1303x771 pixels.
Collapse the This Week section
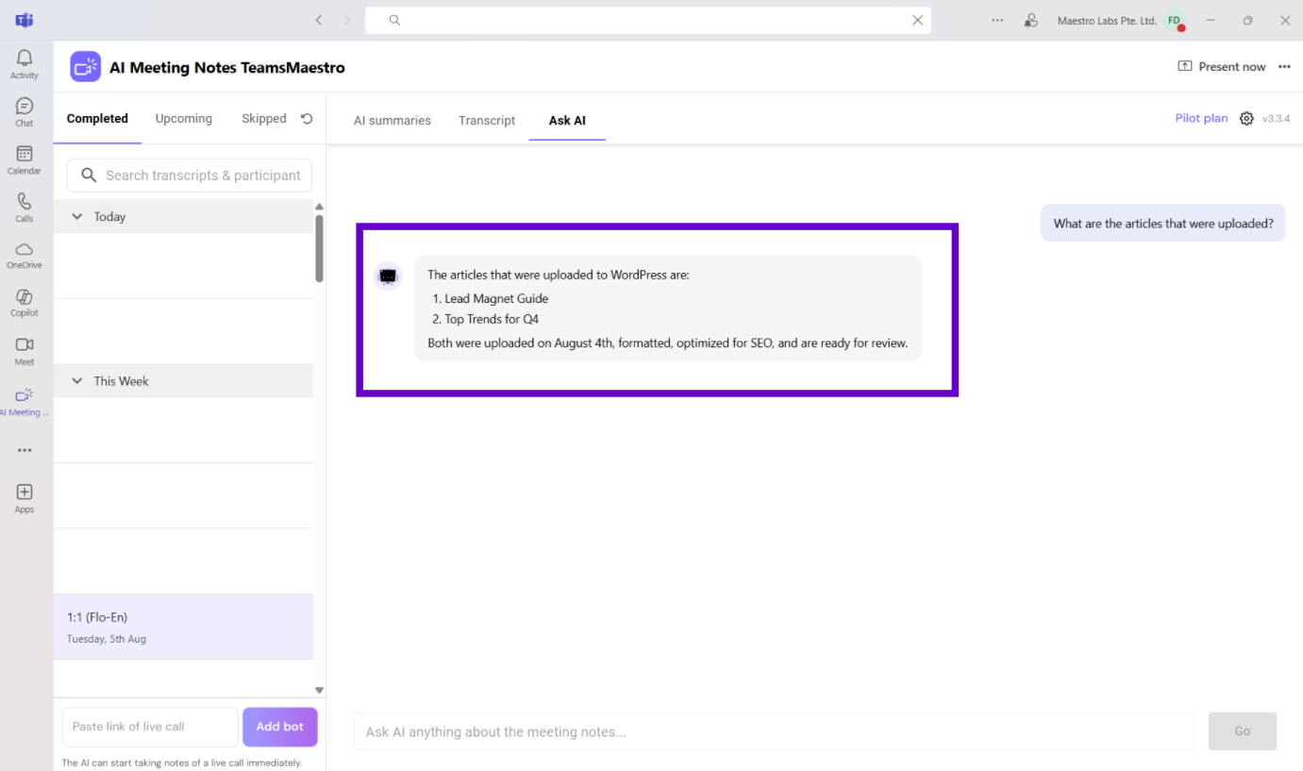(x=77, y=381)
